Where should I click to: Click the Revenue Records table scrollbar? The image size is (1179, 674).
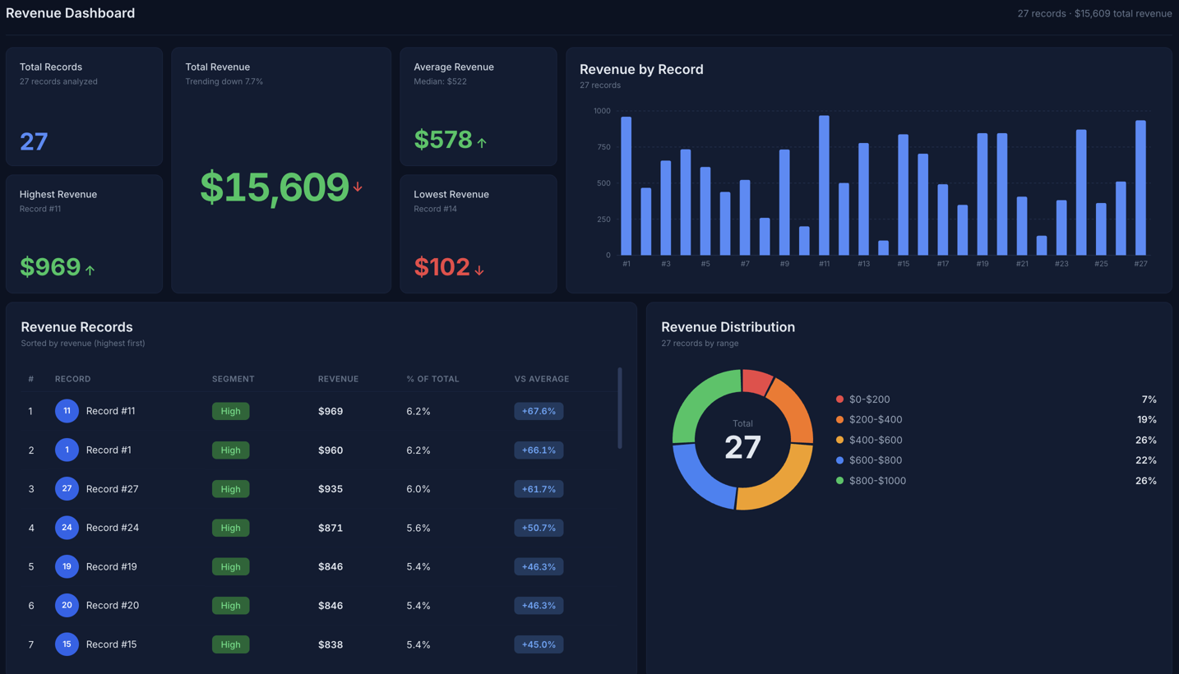tap(620, 409)
